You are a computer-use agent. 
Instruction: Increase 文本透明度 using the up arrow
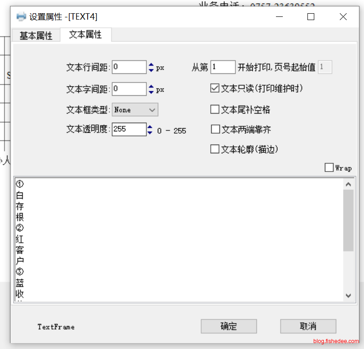pyautogui.click(x=150, y=127)
